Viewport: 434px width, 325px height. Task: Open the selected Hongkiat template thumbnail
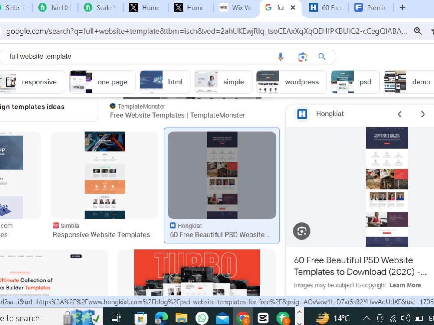(x=222, y=175)
